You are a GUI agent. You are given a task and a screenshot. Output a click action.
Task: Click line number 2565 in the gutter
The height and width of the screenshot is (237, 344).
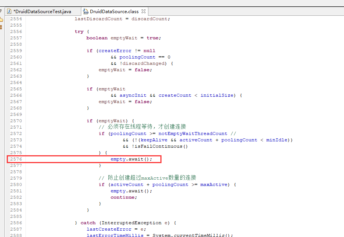[16, 89]
